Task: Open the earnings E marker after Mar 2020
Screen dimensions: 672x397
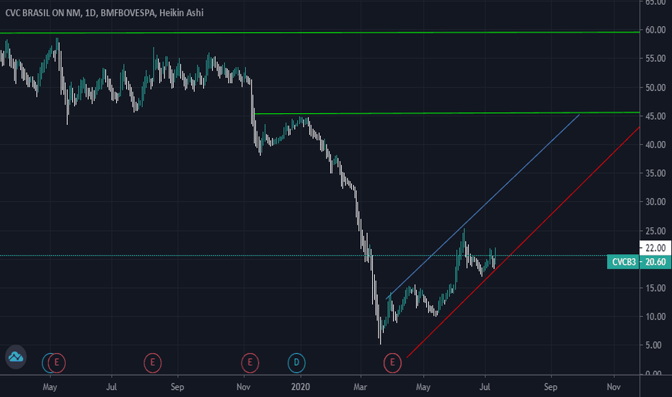Action: [392, 362]
